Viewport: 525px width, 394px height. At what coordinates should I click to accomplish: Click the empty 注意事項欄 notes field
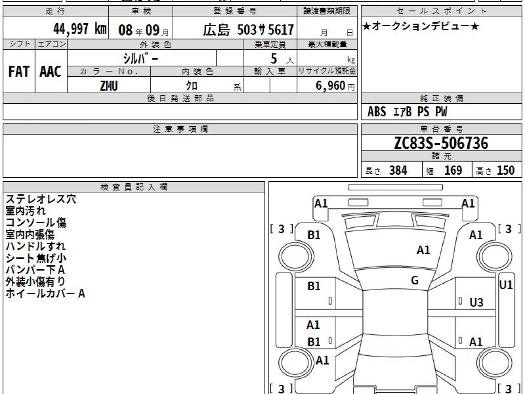pyautogui.click(x=179, y=155)
